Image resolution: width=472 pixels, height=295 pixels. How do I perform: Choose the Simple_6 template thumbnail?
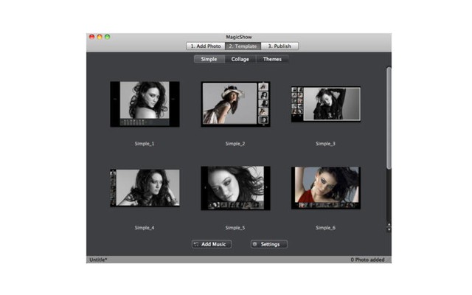(x=325, y=187)
